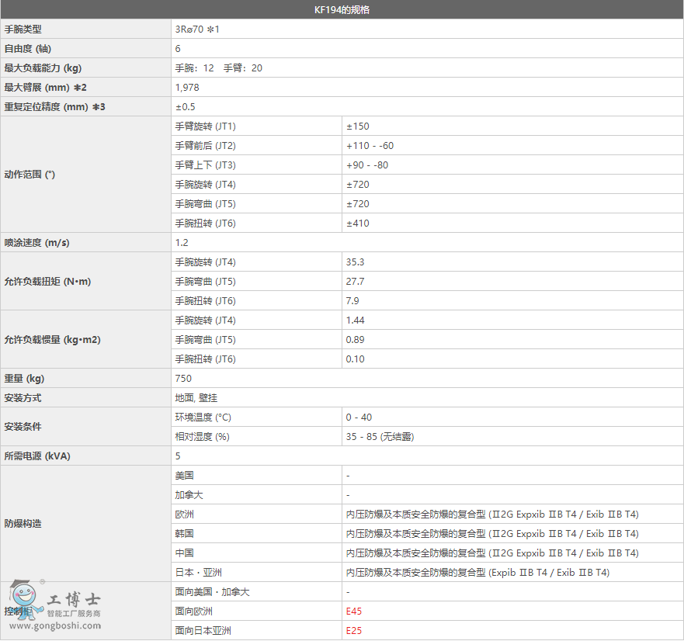Click the 所需电源 (kVA) row label
The height and width of the screenshot is (641, 684).
pyautogui.click(x=37, y=456)
